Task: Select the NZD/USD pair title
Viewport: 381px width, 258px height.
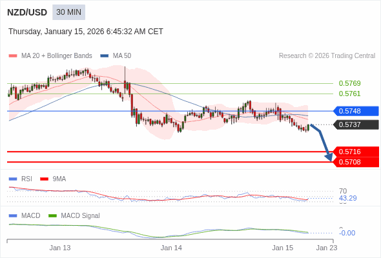Action: pos(27,12)
